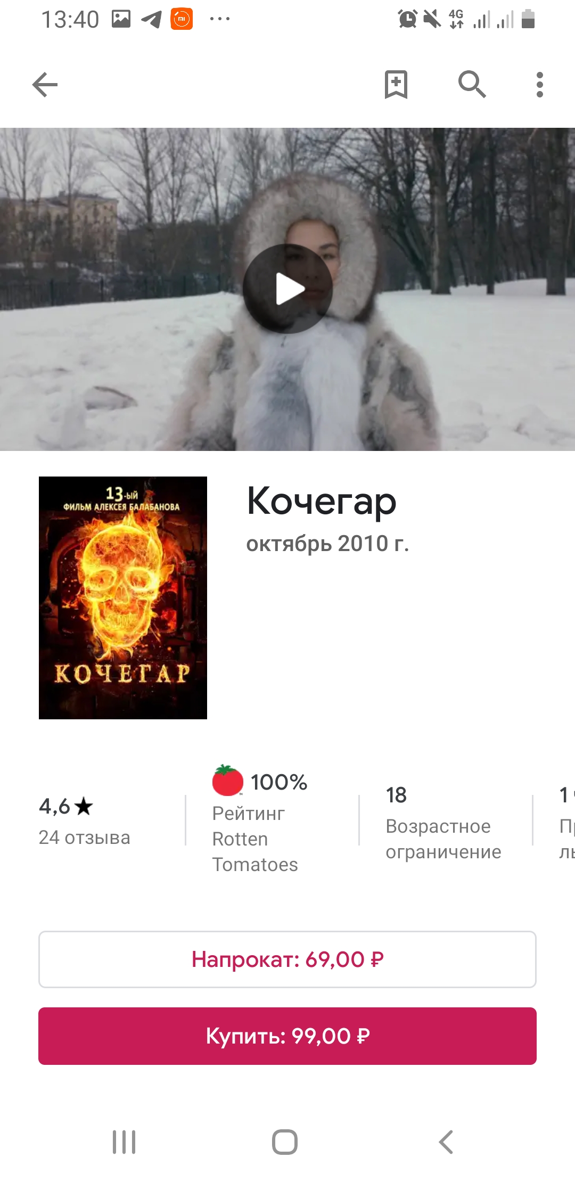The image size is (575, 1182).
Task: Tap the 24 отзыва reviews count
Action: pyautogui.click(x=85, y=838)
